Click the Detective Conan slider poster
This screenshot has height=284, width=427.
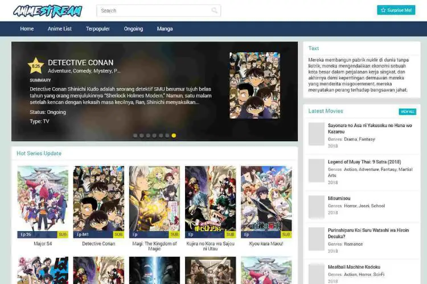(254, 85)
